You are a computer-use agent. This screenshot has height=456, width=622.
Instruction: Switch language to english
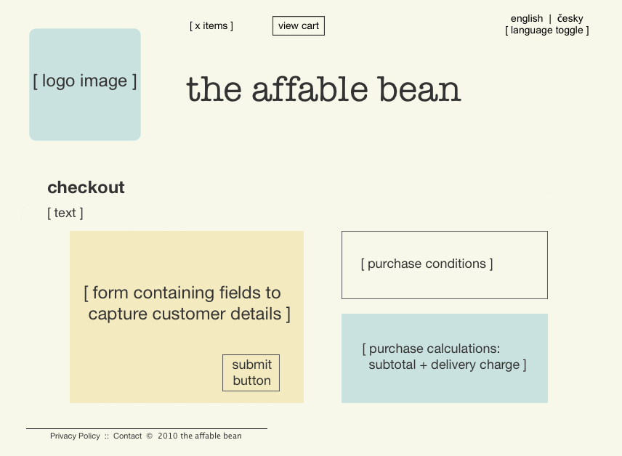click(526, 19)
